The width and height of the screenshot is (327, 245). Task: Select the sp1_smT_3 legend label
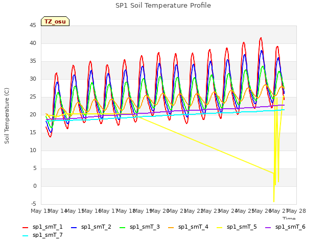tap(145, 227)
